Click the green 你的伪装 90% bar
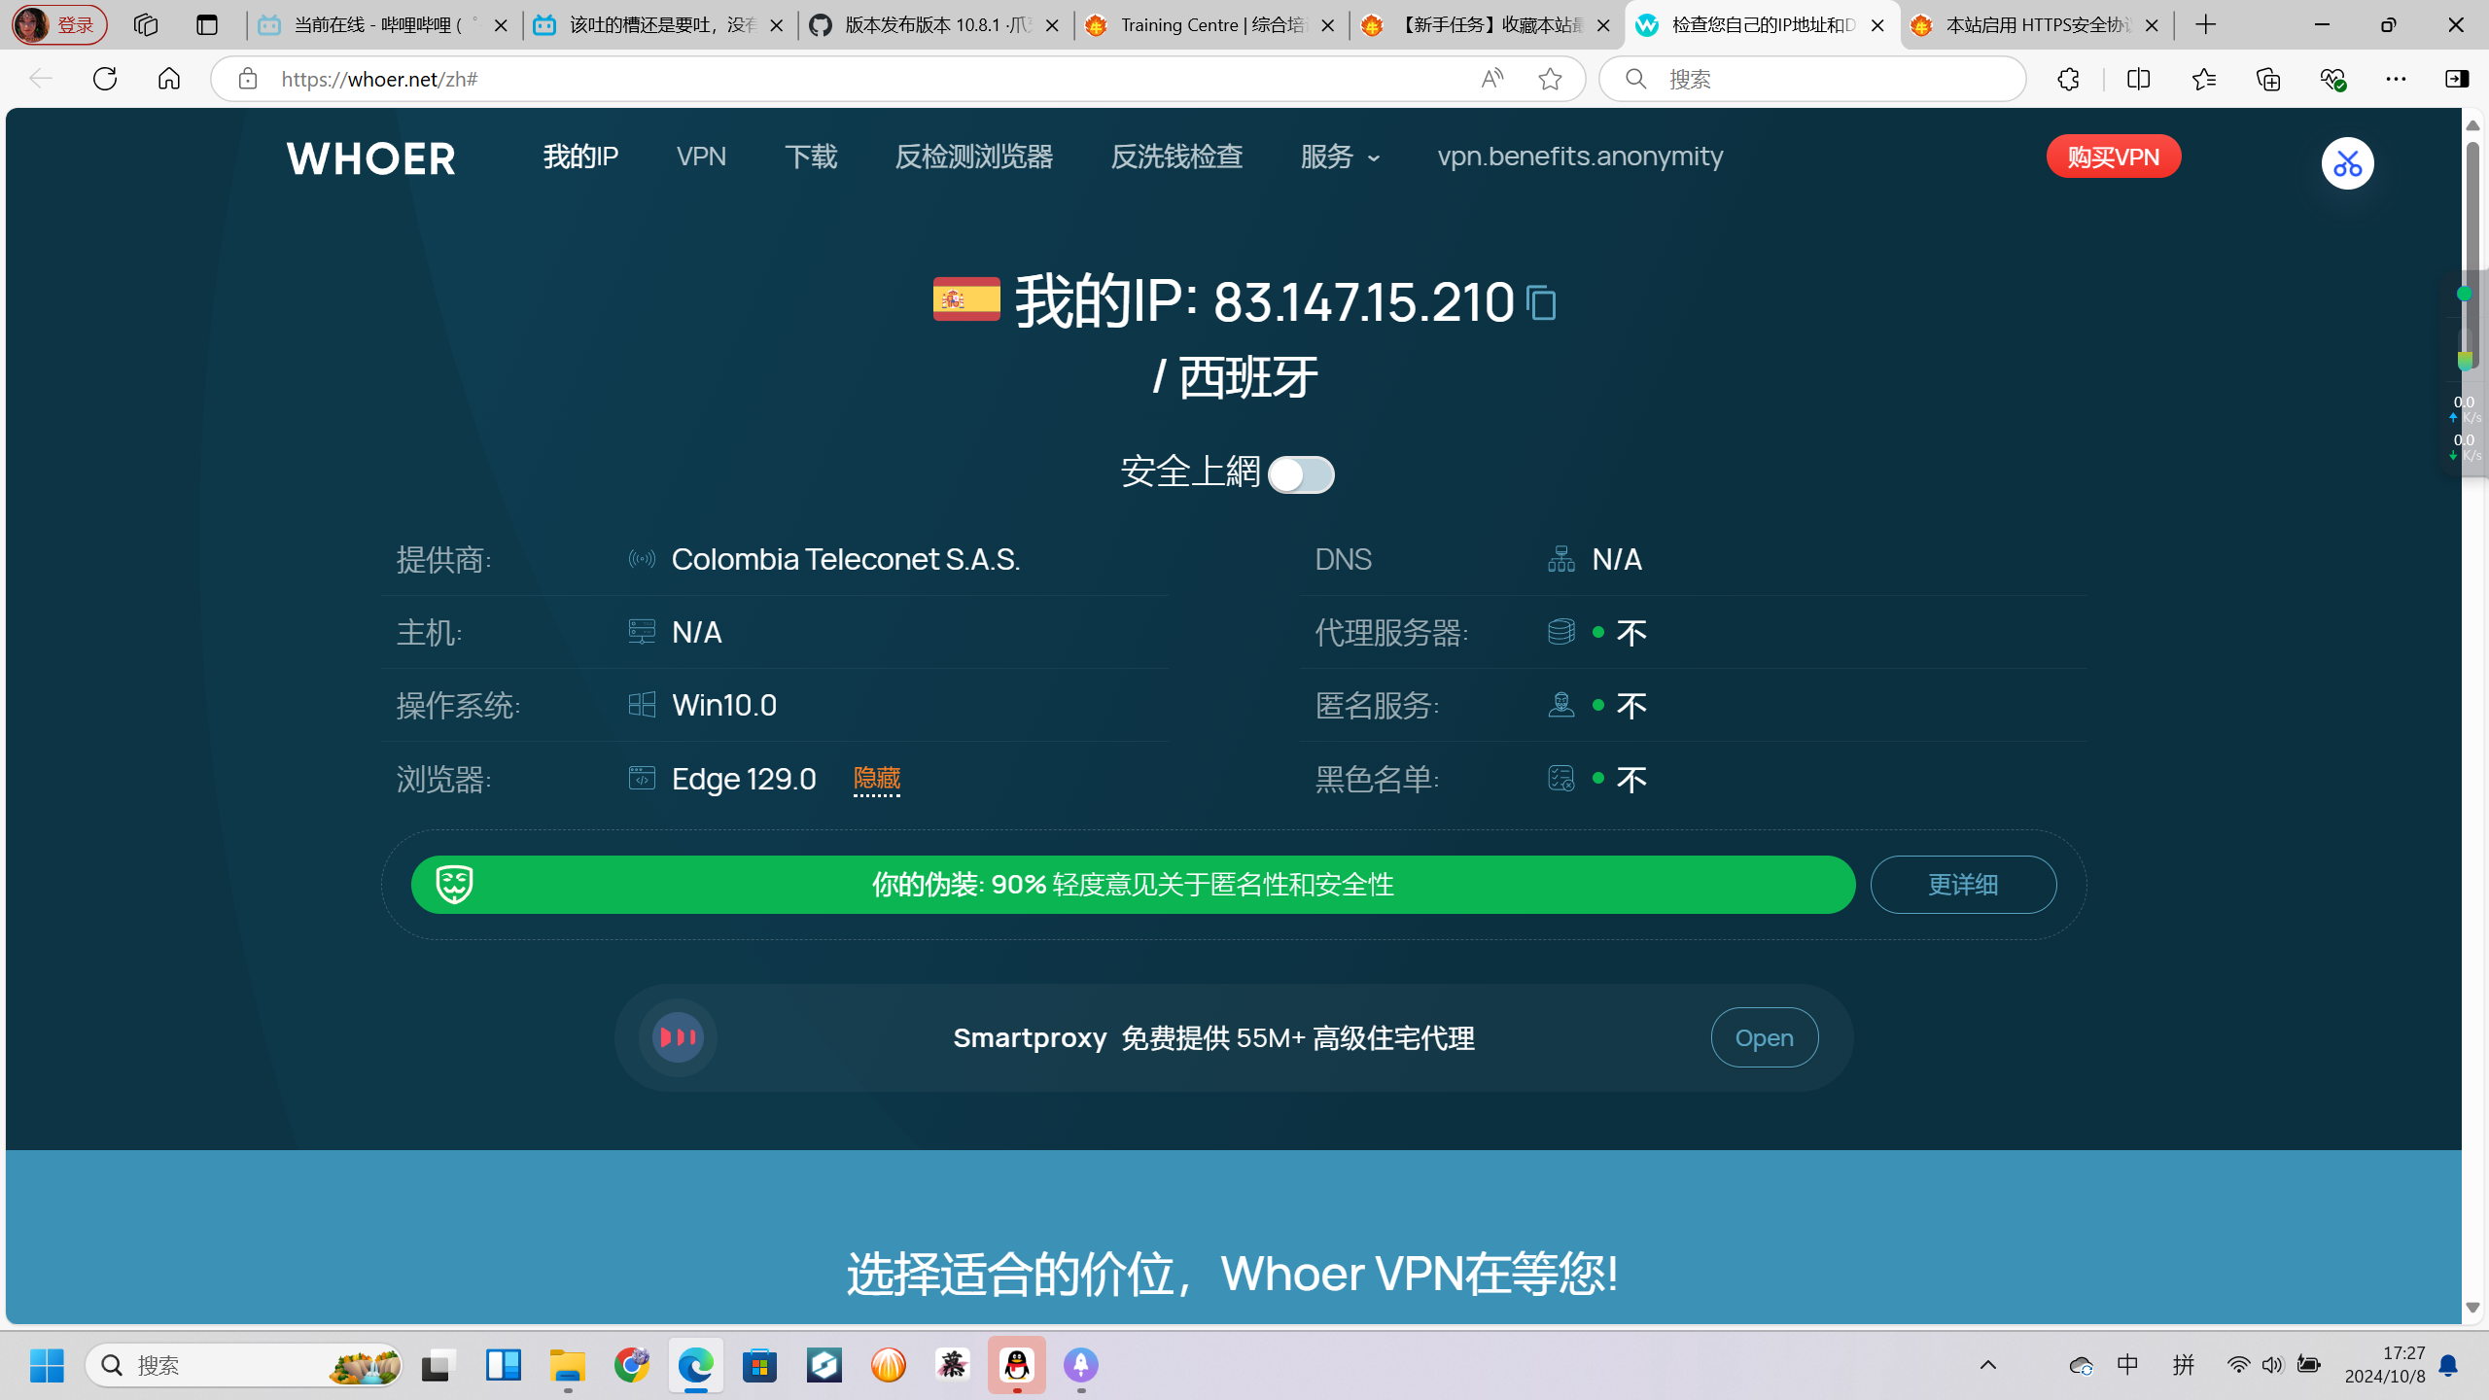This screenshot has width=2489, height=1400. pyautogui.click(x=1133, y=885)
